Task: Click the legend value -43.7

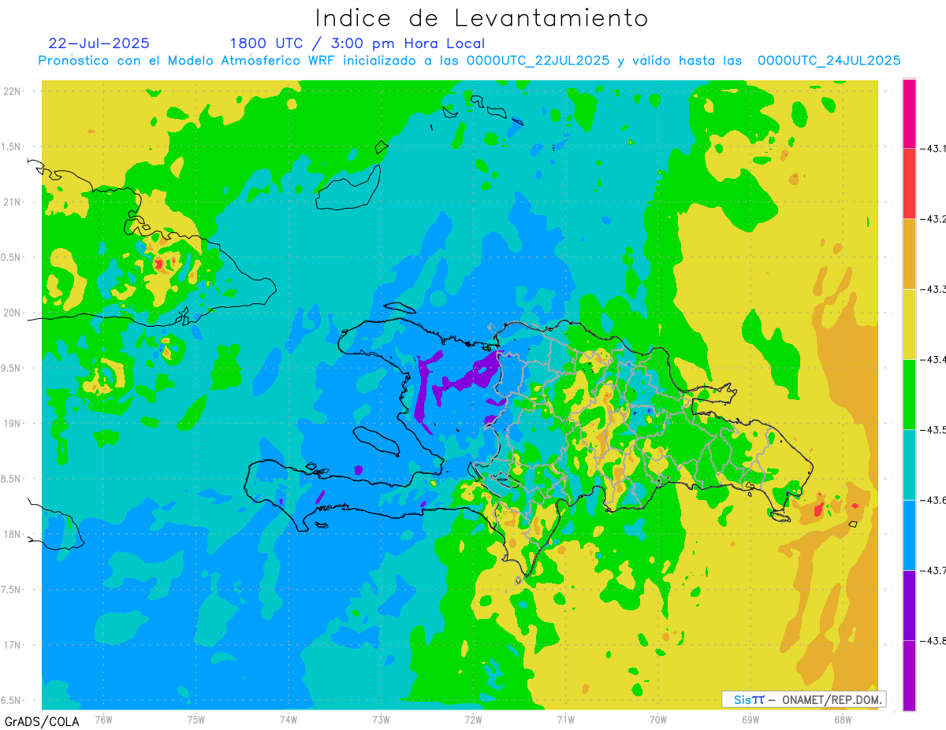Action: 933,570
